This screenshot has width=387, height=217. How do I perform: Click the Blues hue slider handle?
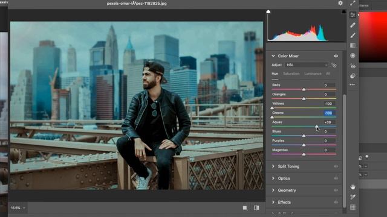coord(304,136)
